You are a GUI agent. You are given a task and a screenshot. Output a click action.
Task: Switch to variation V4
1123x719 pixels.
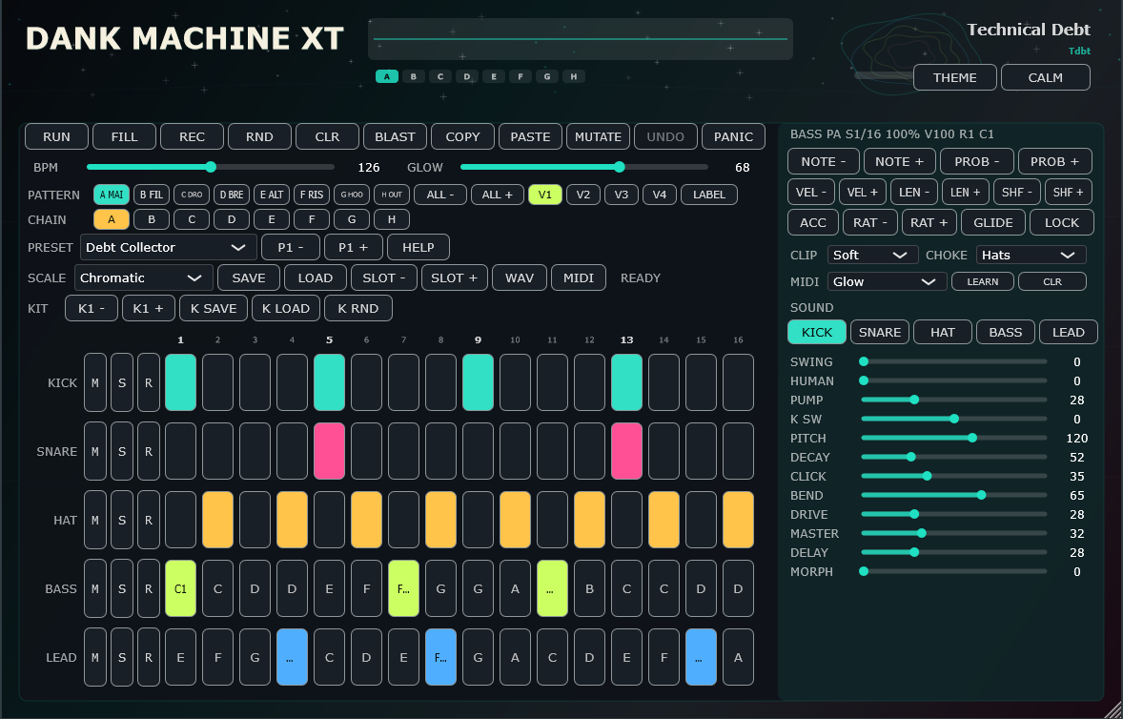point(660,195)
